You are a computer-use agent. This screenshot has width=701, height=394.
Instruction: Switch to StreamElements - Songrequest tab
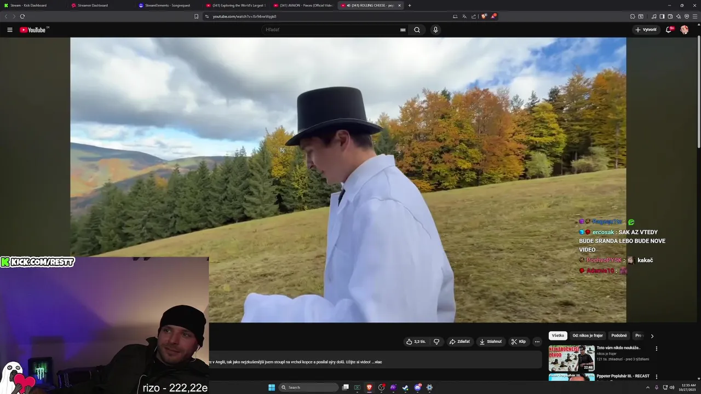[166, 5]
